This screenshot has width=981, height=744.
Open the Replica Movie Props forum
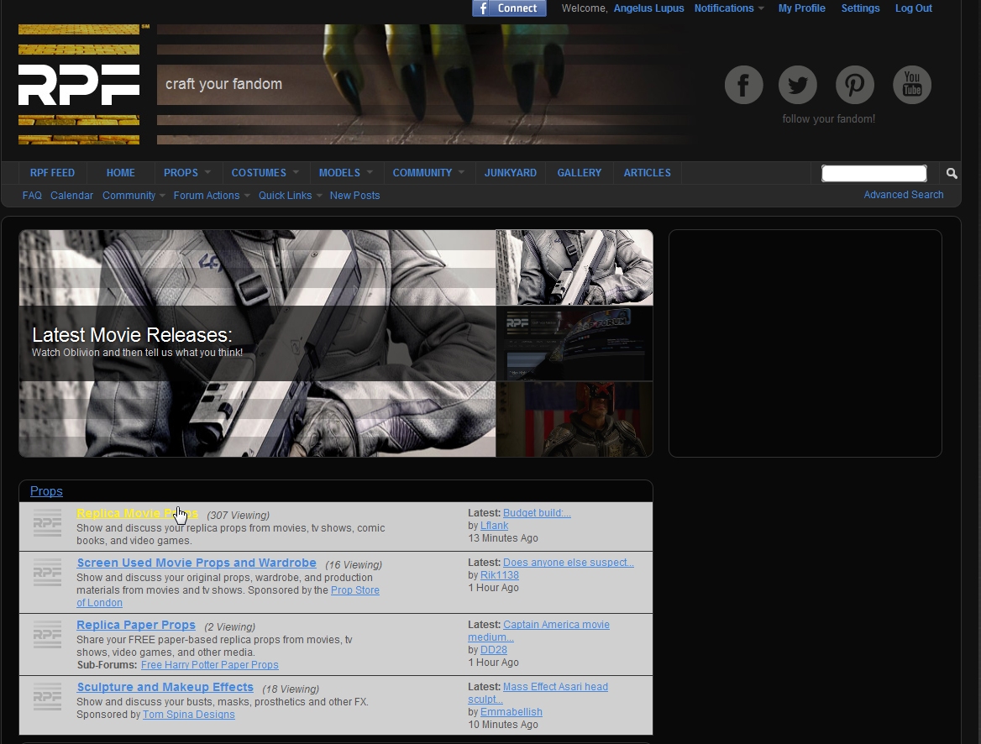coord(137,513)
